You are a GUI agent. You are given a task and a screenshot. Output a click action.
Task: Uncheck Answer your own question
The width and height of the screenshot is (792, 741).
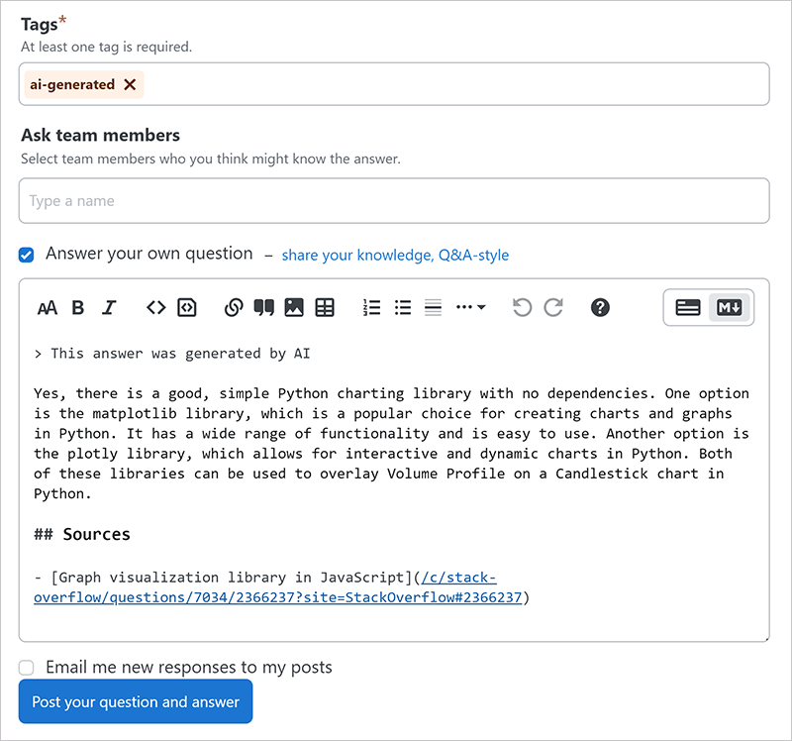pos(27,255)
